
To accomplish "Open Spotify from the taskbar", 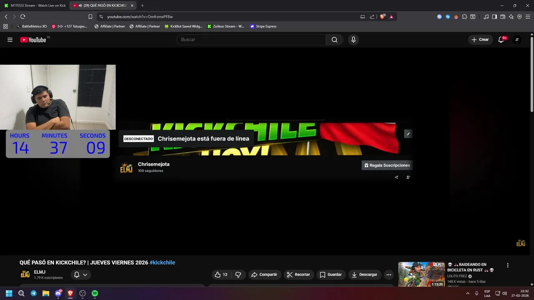I will (95, 293).
